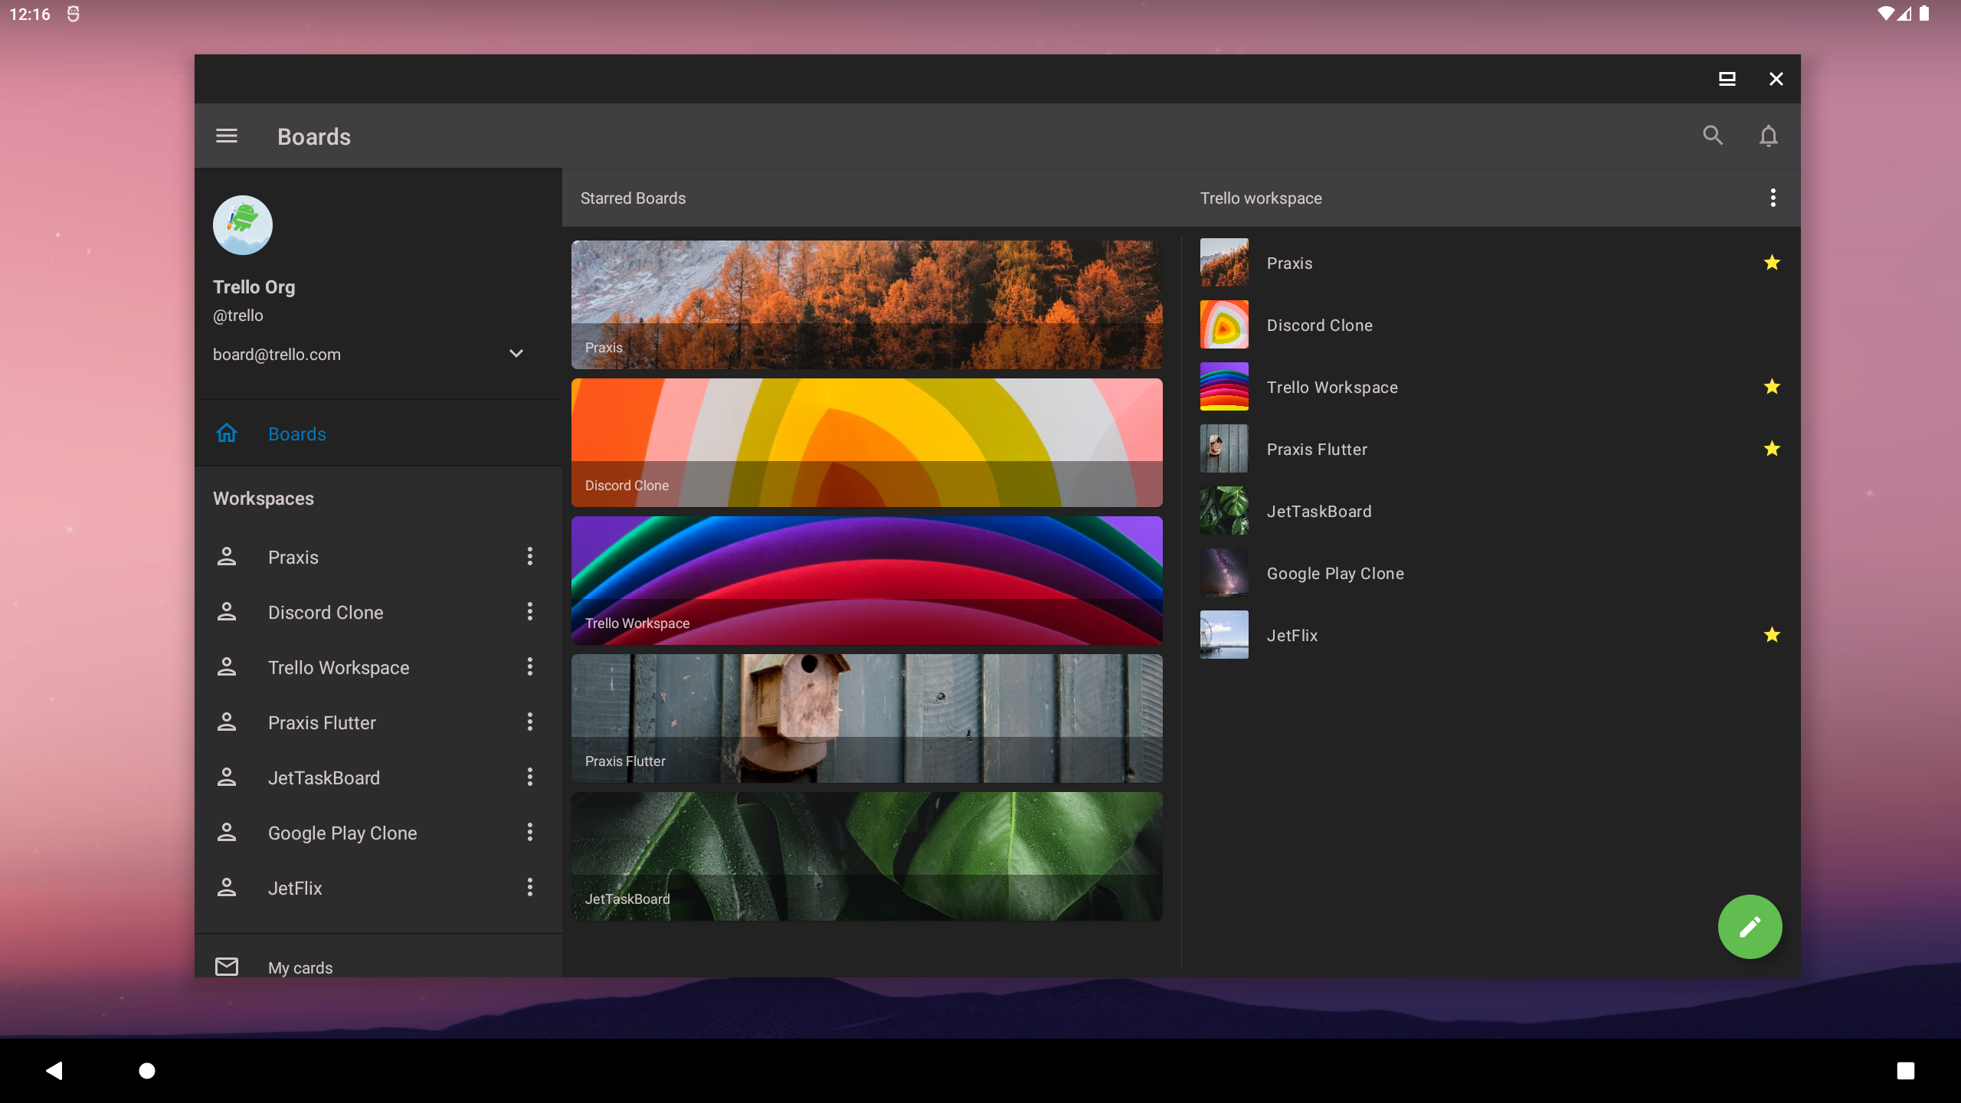Screen dimensions: 1961x1103
Task: Open the search icon in toolbar
Action: 1713,136
